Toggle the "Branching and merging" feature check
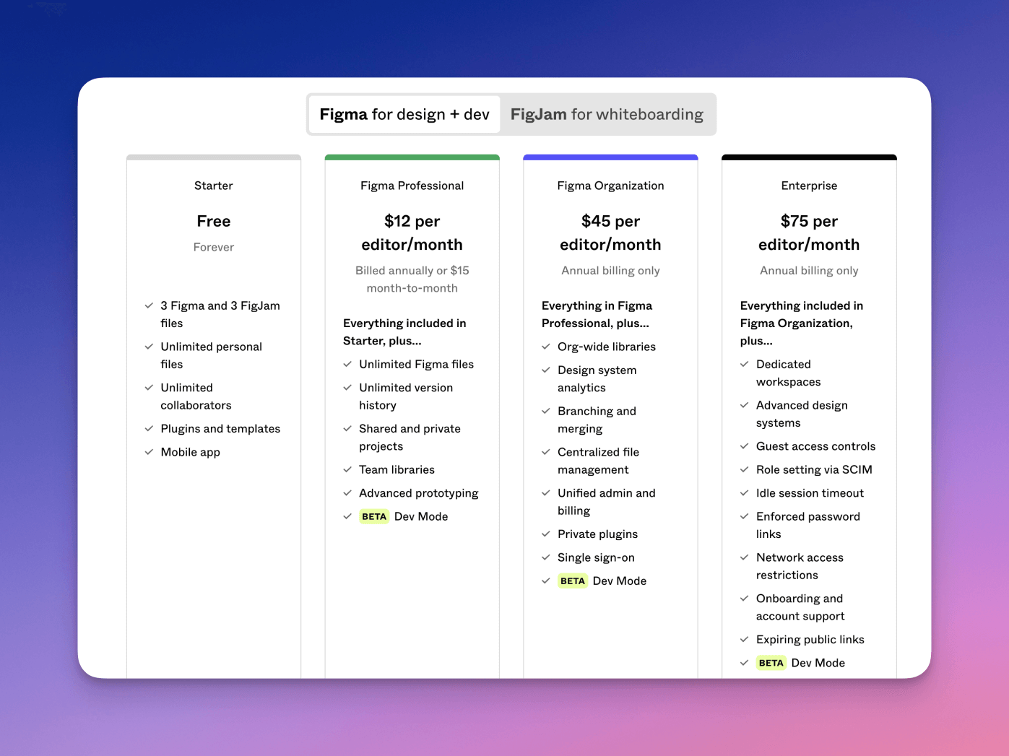This screenshot has width=1009, height=756. (x=546, y=411)
